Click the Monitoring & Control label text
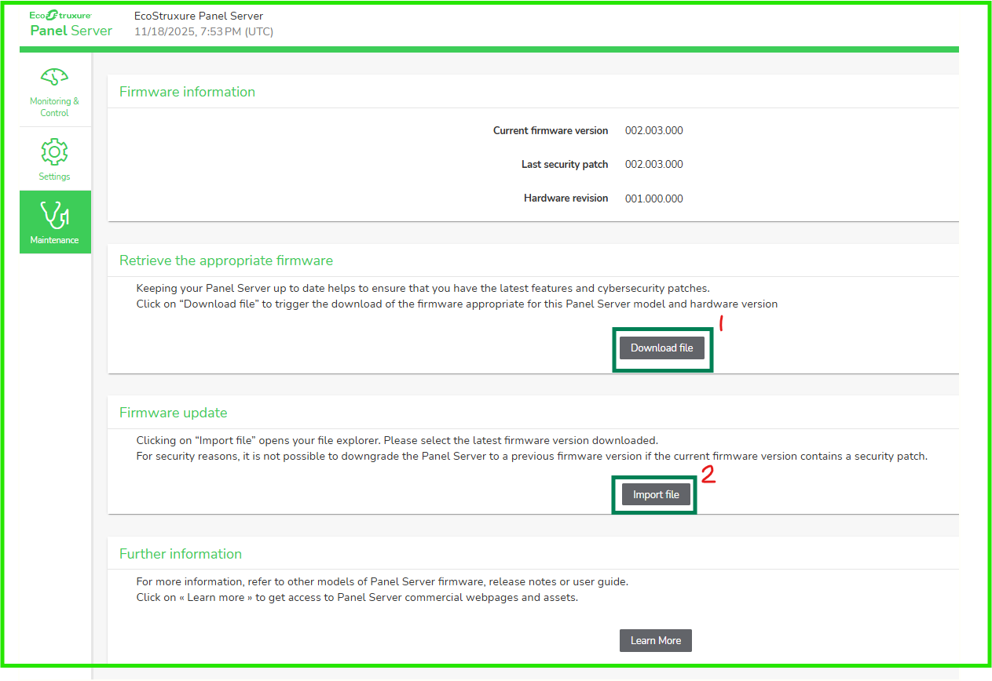 54,107
